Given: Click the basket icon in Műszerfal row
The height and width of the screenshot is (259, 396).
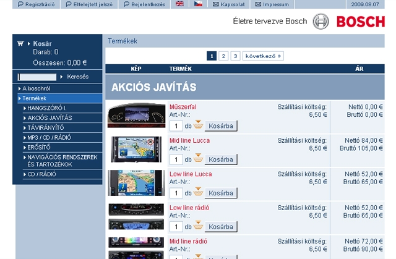Looking at the screenshot, I should (x=198, y=124).
